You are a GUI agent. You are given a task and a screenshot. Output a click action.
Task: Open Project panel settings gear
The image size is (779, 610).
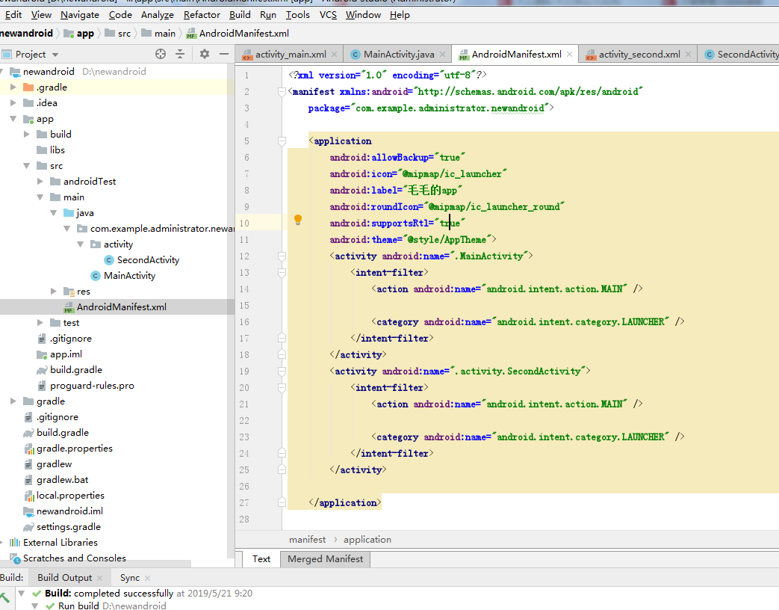pyautogui.click(x=205, y=54)
